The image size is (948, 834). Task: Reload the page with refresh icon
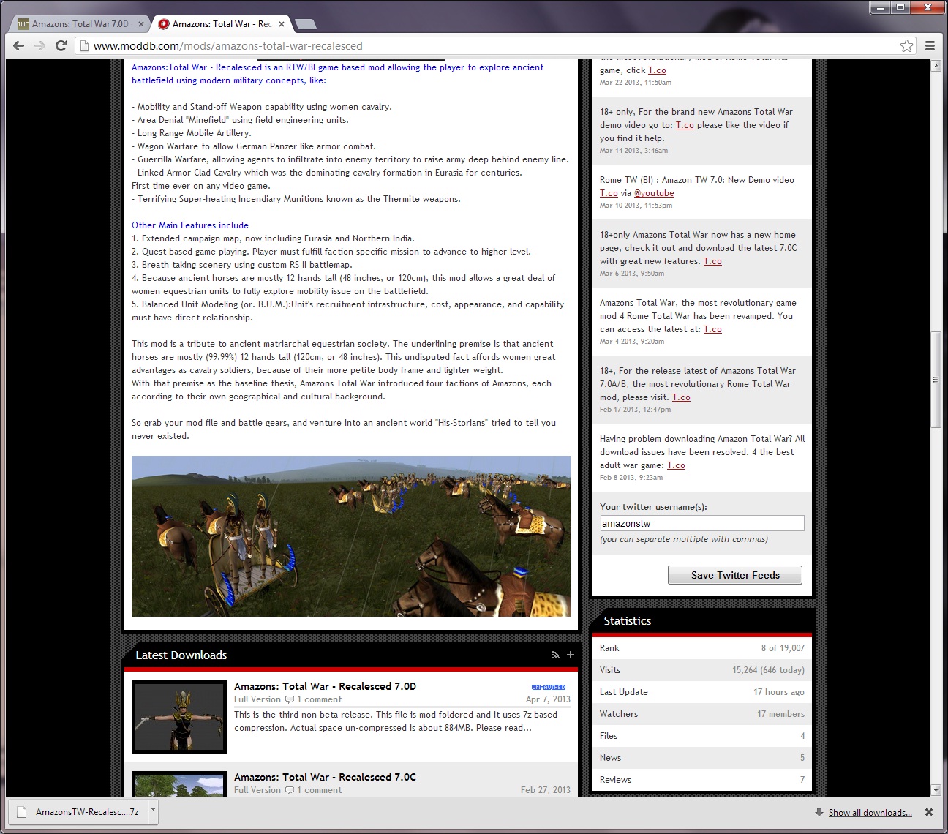[x=61, y=45]
